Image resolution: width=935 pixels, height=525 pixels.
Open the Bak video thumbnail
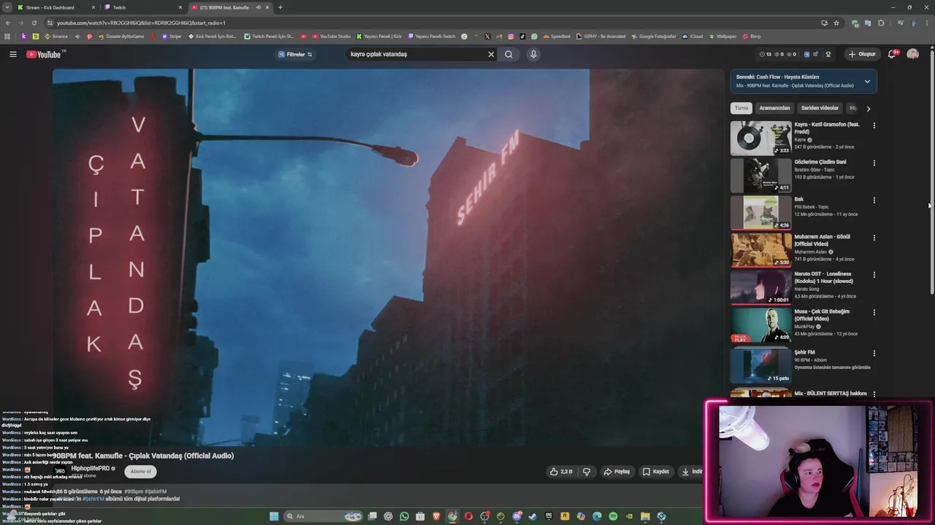[x=760, y=212]
